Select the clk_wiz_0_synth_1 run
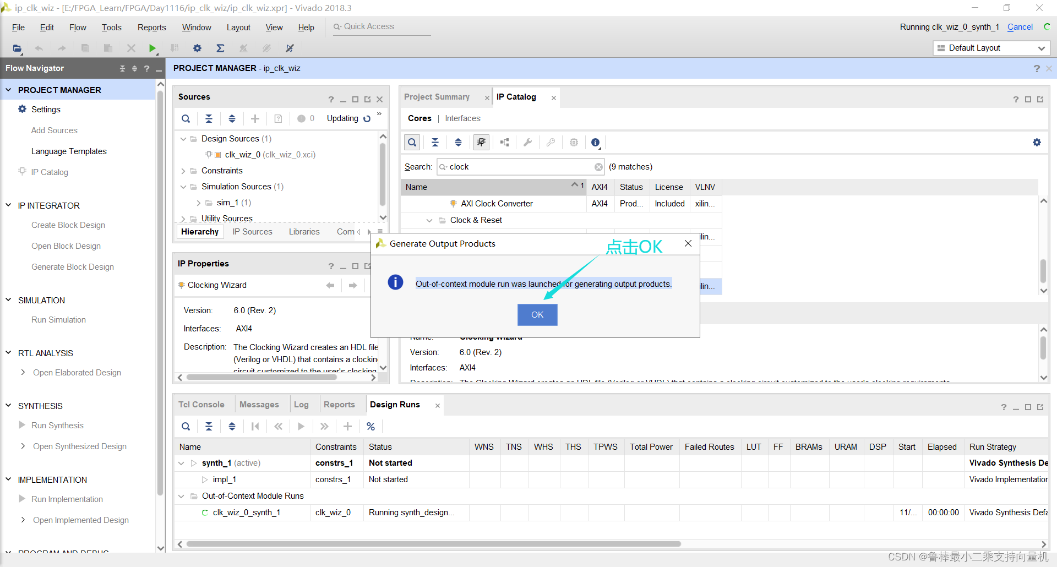The height and width of the screenshot is (567, 1057). [247, 513]
